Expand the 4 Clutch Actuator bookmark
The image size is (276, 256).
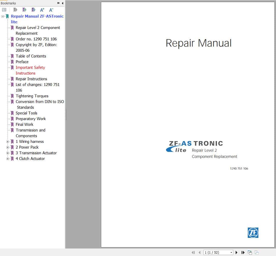click(8, 159)
